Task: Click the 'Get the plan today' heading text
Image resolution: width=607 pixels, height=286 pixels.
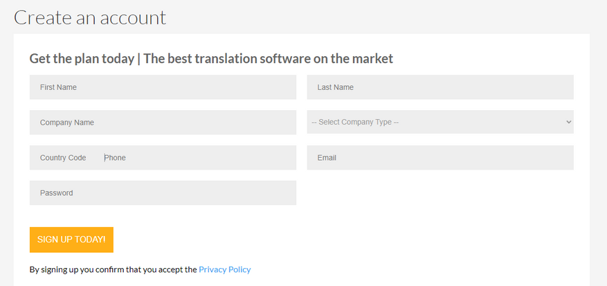Action: click(x=81, y=59)
